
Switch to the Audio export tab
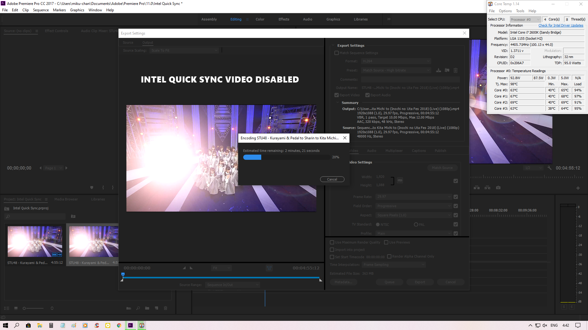coord(371,151)
